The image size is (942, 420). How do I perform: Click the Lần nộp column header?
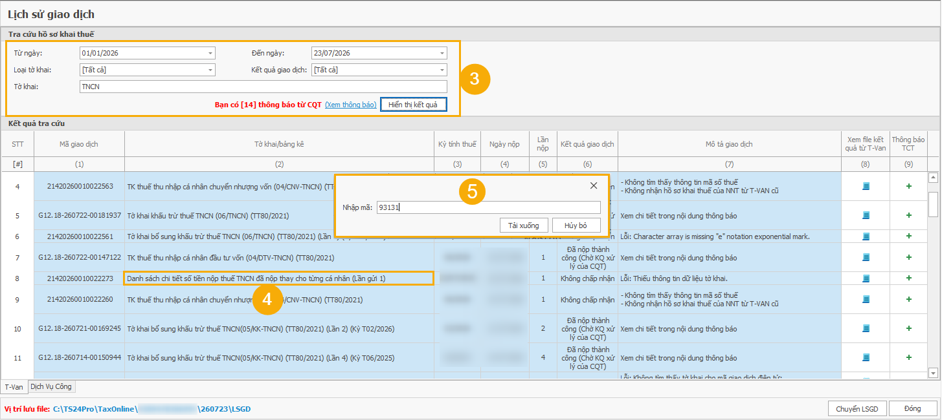pos(543,144)
